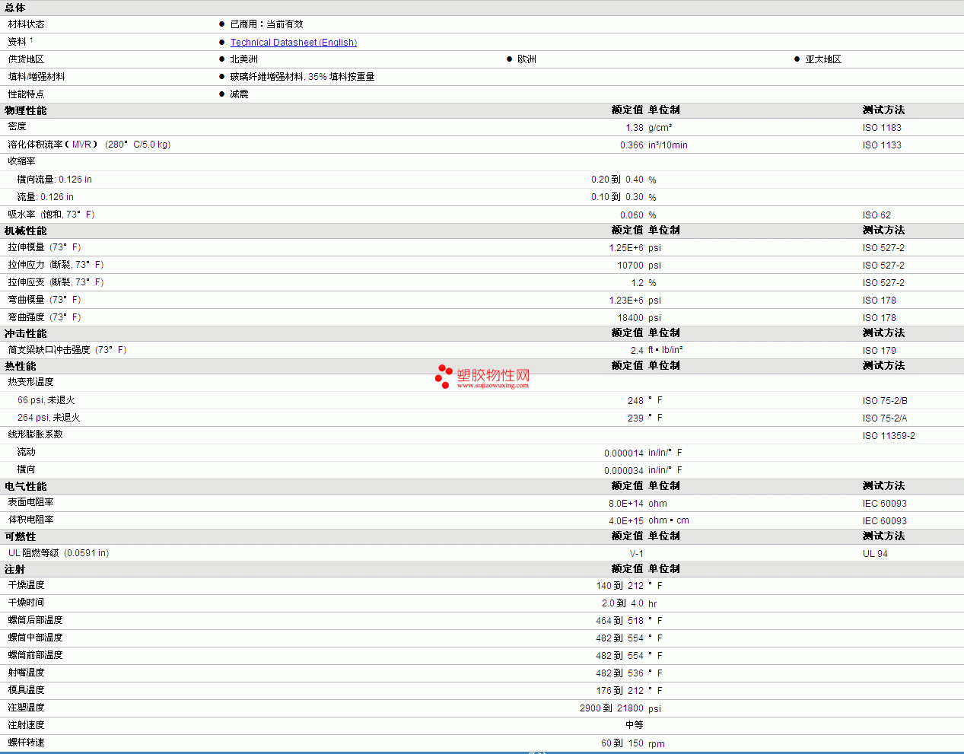Click the bullet before 欧洲
This screenshot has width=964, height=754.
click(509, 59)
